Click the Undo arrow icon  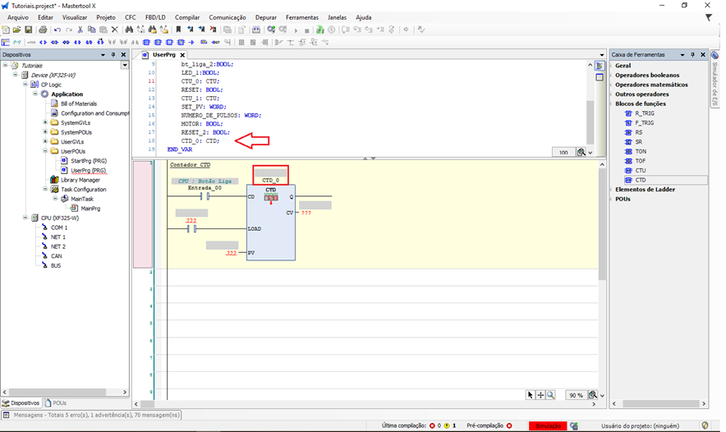coord(57,30)
